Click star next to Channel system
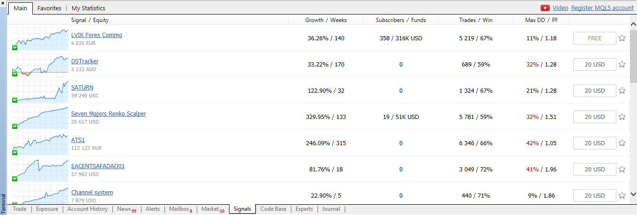 pos(622,196)
